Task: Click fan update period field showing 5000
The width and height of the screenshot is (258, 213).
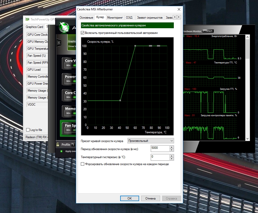Action: click(160, 148)
